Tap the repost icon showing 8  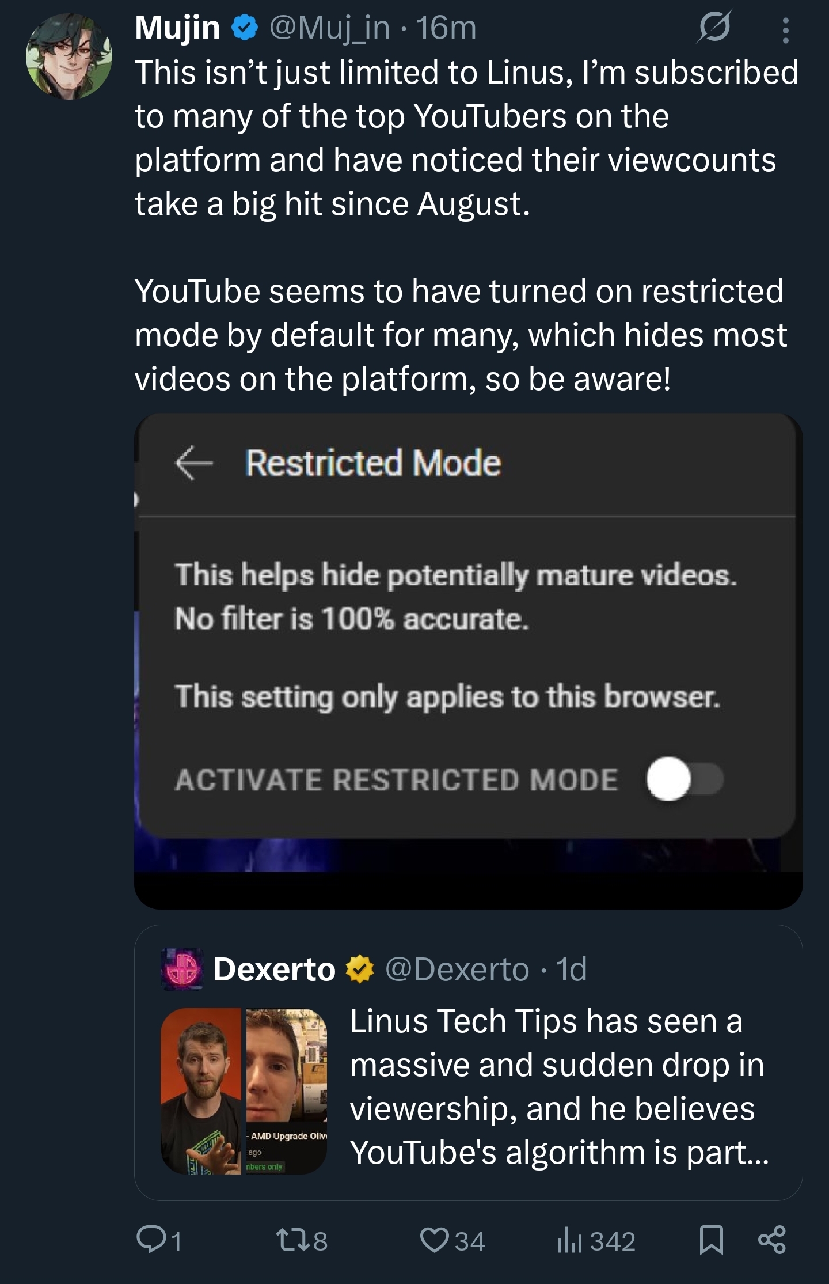(291, 1240)
